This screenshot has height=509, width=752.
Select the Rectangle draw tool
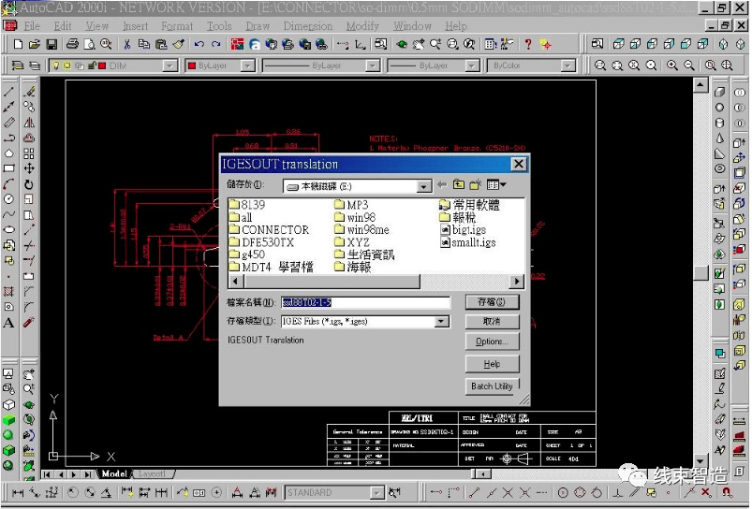[8, 168]
